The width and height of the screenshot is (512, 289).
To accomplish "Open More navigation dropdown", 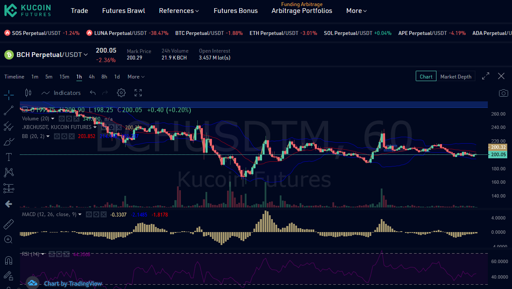I will (356, 11).
